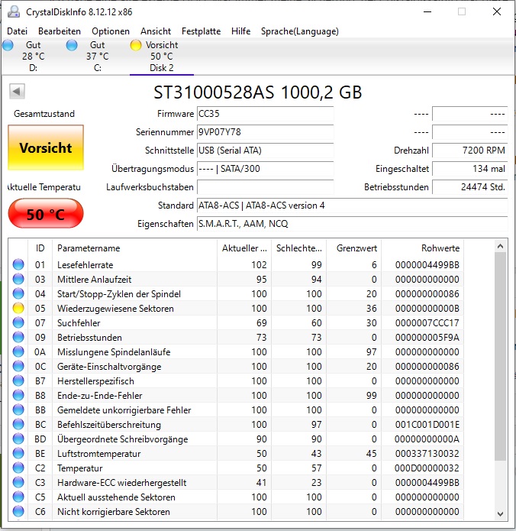Click the Seriennummer field 9VP07Y78
This screenshot has width=516, height=531.
tap(266, 132)
